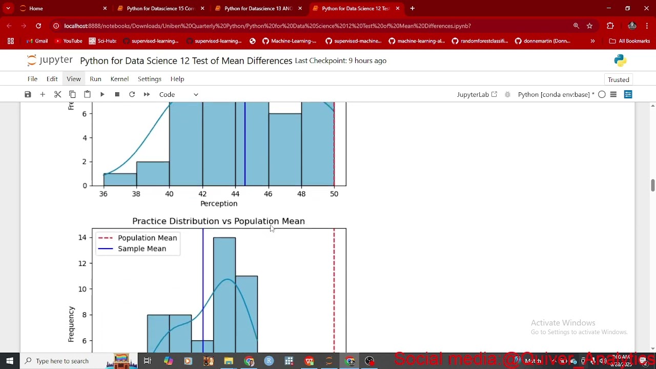Open the View menu
This screenshot has height=369, width=656.
coord(73,79)
